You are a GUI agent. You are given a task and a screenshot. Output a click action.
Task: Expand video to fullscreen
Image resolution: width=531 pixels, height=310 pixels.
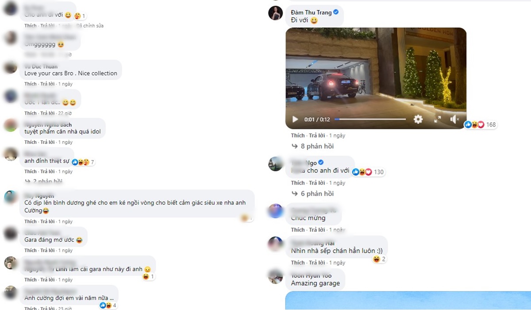tap(437, 119)
